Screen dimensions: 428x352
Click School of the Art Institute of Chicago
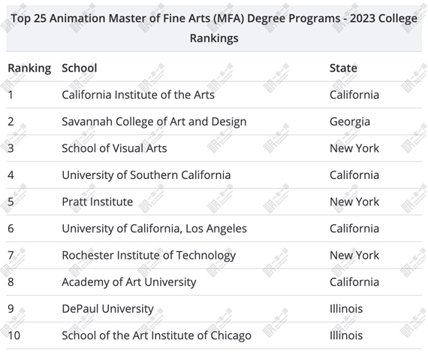coord(157,335)
